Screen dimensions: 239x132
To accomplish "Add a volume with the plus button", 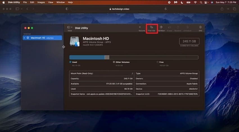I will (x=140, y=27).
